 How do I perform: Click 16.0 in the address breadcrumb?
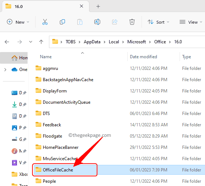[x=178, y=42]
